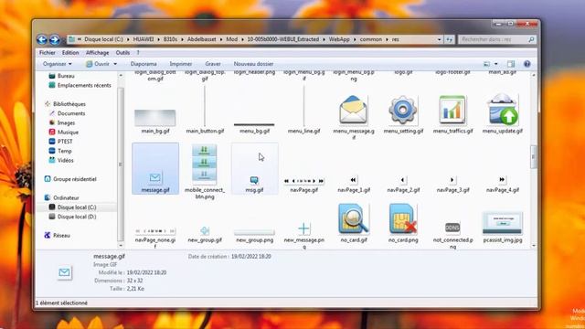Viewport: 585px width, 329px height.
Task: Select the menu_update.gif upload icon
Action: tap(502, 110)
